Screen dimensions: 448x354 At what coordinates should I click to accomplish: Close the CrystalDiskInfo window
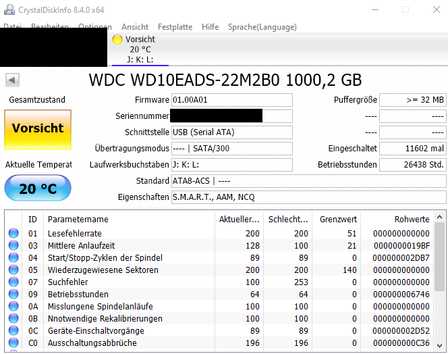[x=437, y=9]
